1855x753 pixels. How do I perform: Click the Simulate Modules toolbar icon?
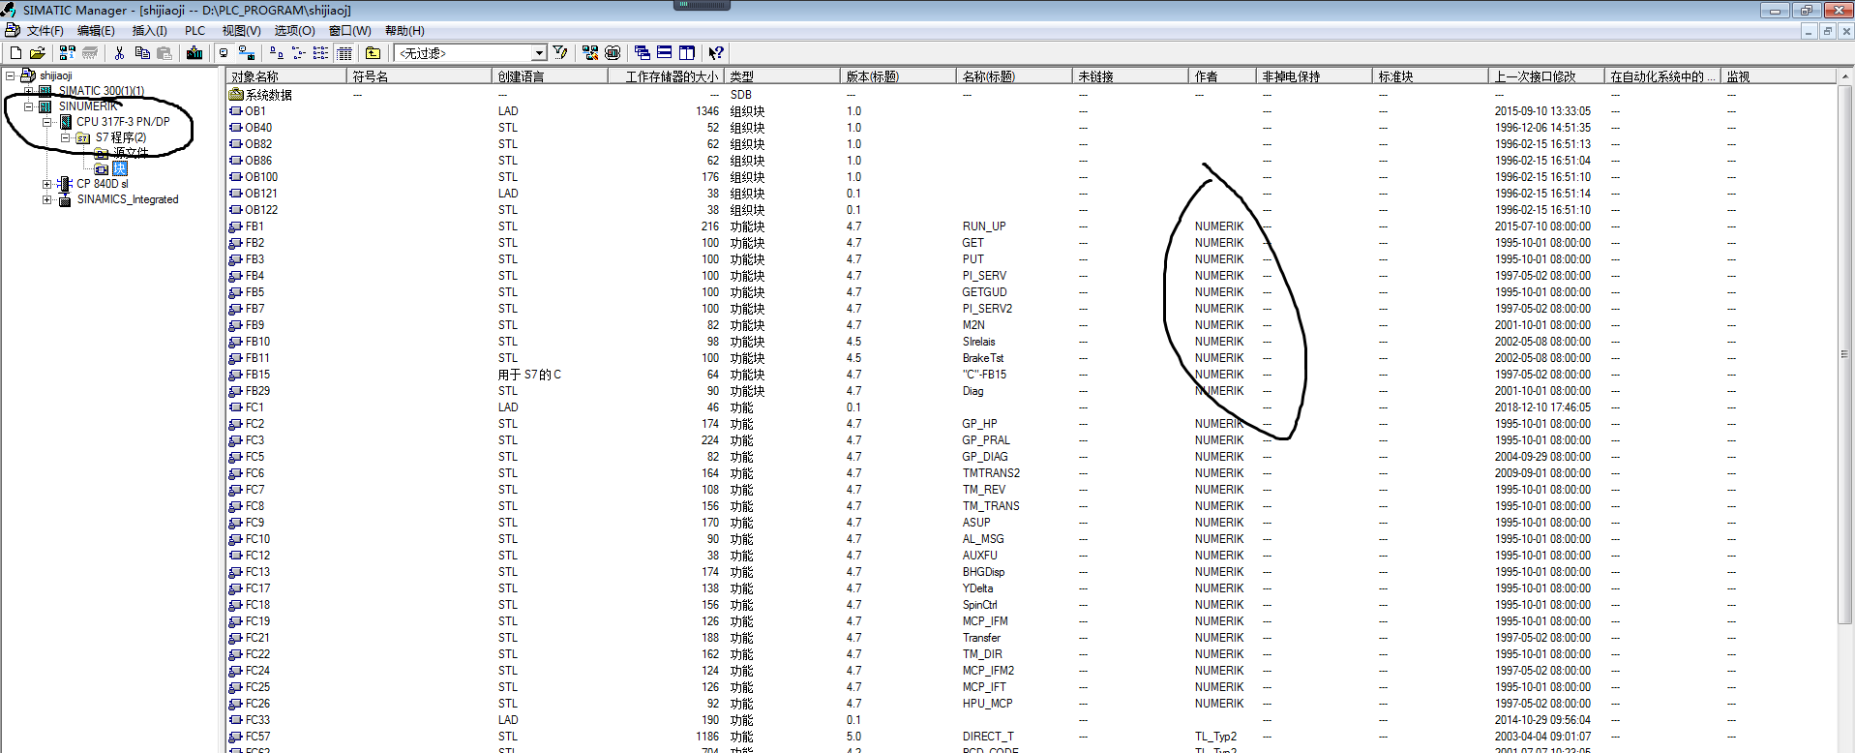pyautogui.click(x=613, y=53)
